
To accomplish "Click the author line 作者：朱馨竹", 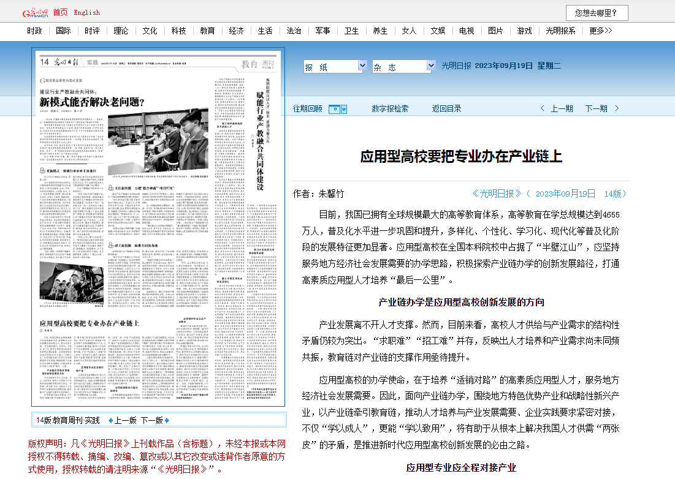I will (x=319, y=194).
